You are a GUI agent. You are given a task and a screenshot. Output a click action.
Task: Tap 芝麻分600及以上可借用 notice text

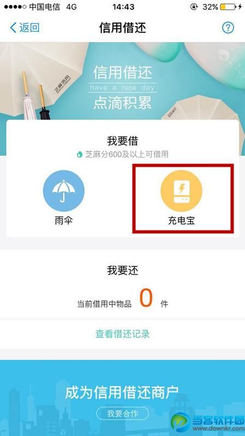tap(127, 154)
